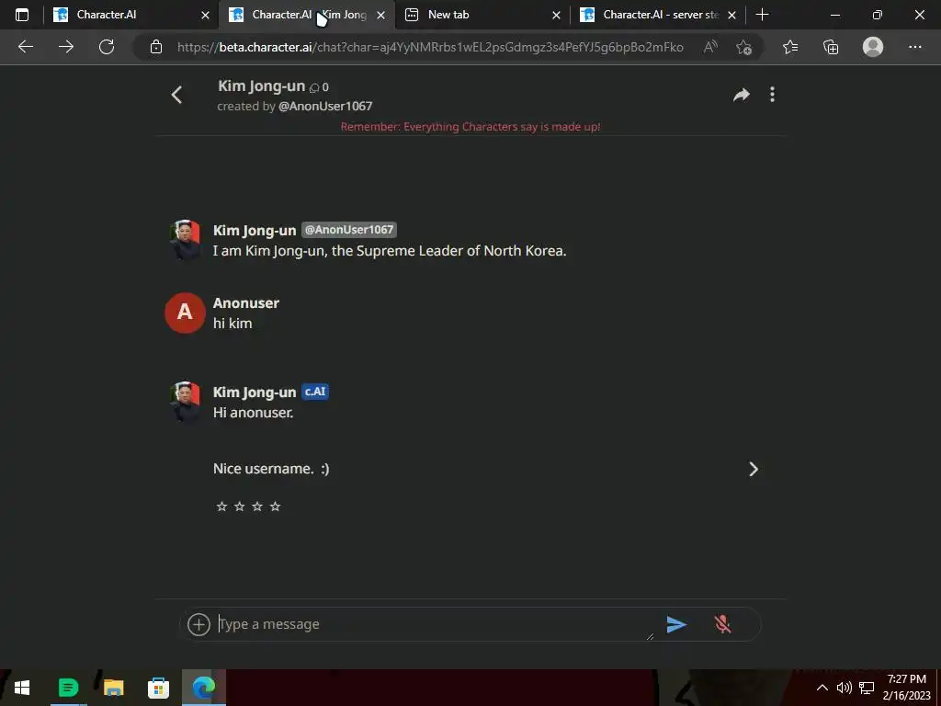
Task: Open the chat options three-dot menu
Action: (772, 95)
